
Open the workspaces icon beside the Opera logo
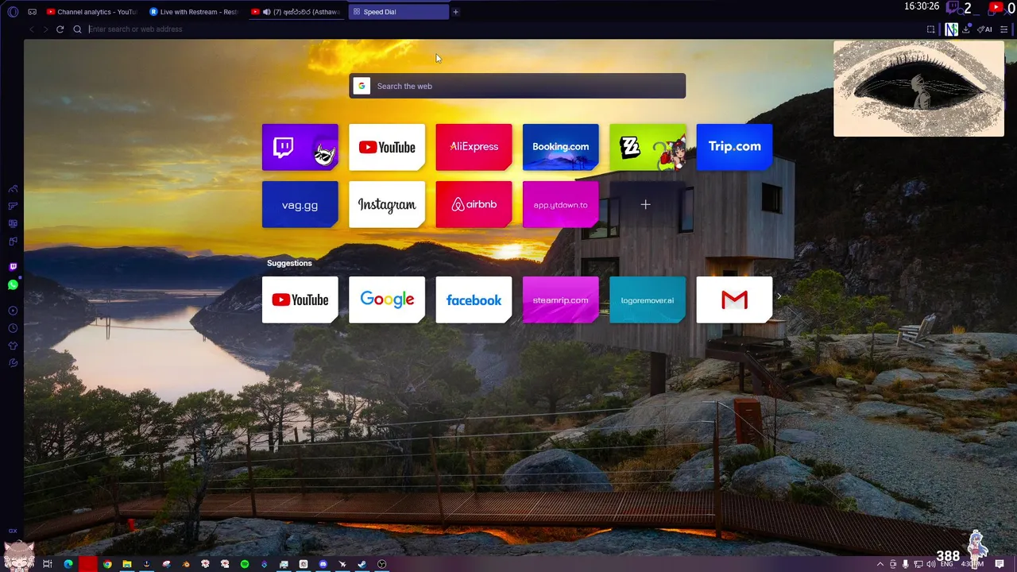coord(32,12)
